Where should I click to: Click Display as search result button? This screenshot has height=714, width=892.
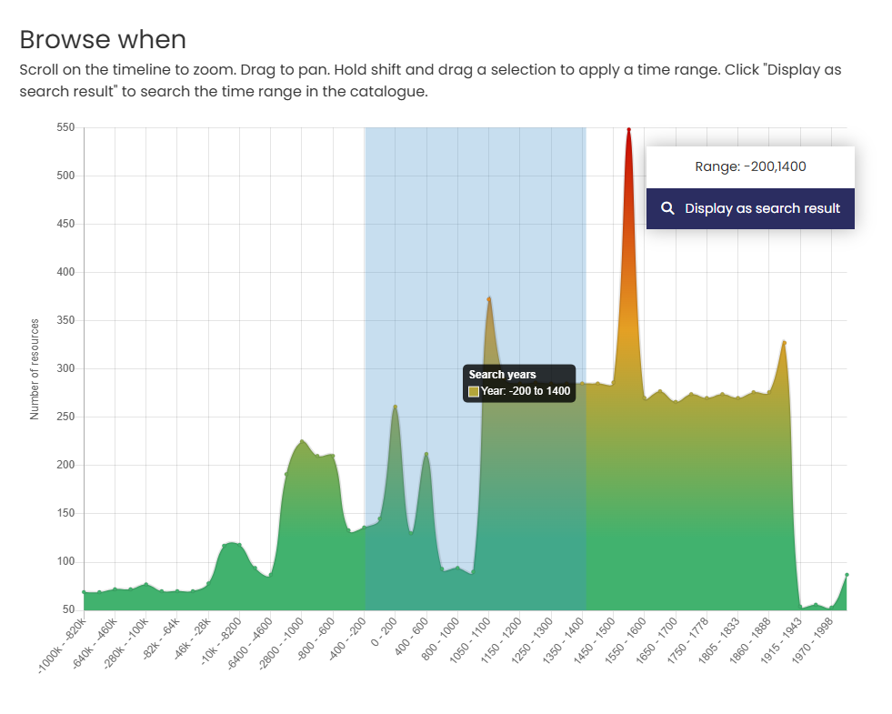point(750,208)
